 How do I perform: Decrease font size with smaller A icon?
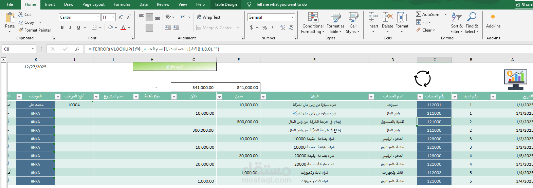pyautogui.click(x=129, y=17)
